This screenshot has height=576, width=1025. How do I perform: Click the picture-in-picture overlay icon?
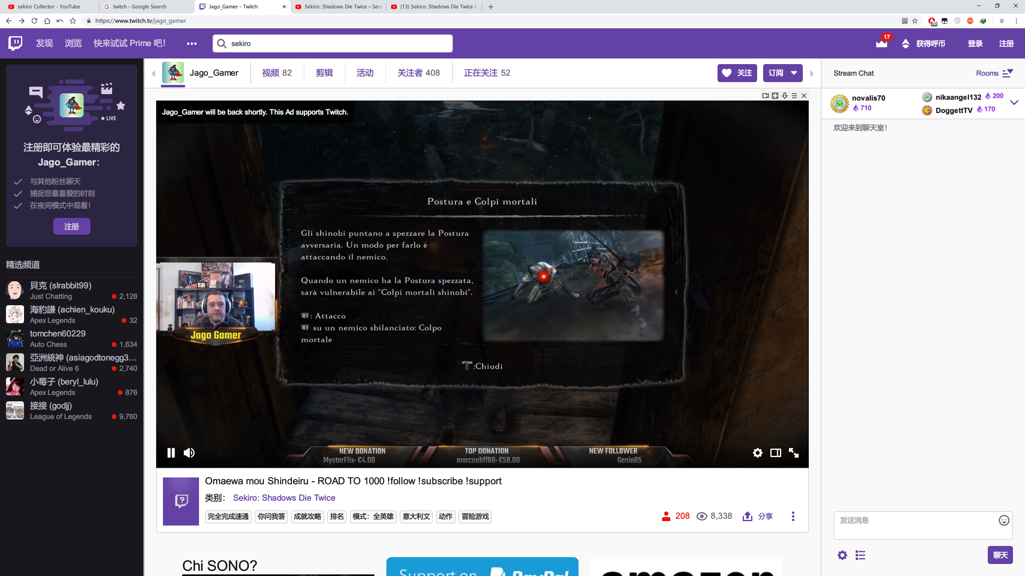[765, 96]
